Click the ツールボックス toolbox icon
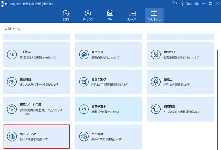The width and height of the screenshot is (221, 150). tap(154, 13)
